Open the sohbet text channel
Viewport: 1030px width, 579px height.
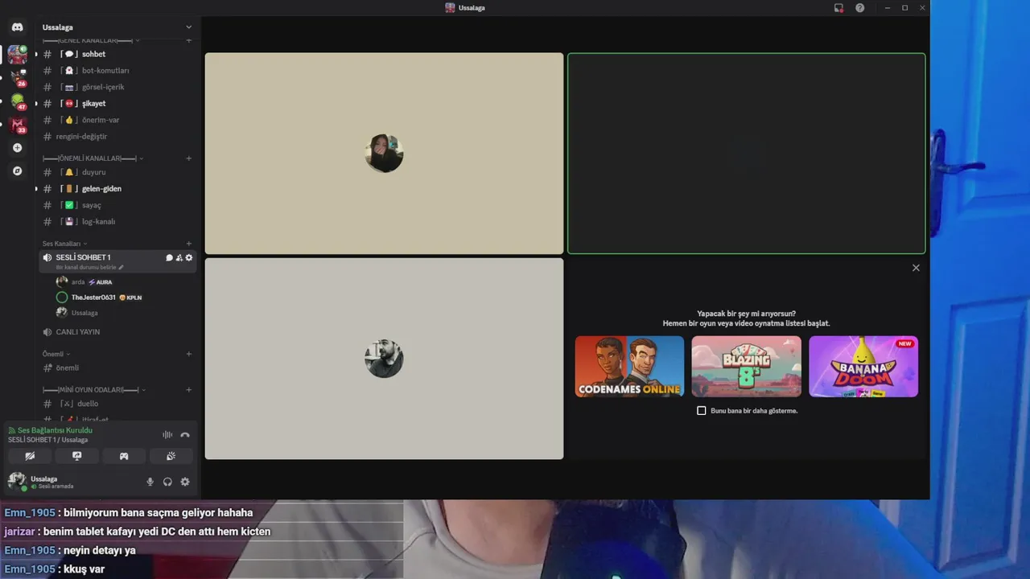tap(117, 54)
